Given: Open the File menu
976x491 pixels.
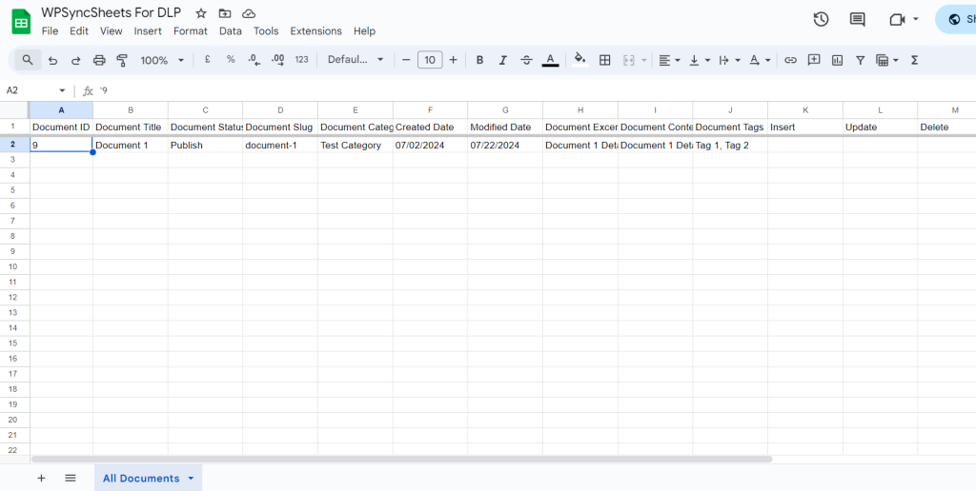Looking at the screenshot, I should (50, 31).
